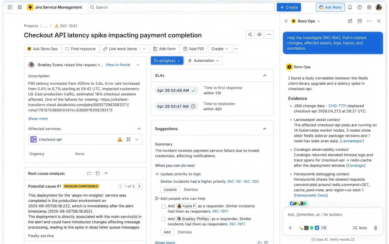Refresh the root cause analysis
Image resolution: width=389 pixels, height=244 pixels.
tap(98, 173)
